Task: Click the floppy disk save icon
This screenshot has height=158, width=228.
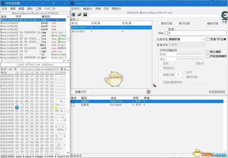Action: [85, 14]
